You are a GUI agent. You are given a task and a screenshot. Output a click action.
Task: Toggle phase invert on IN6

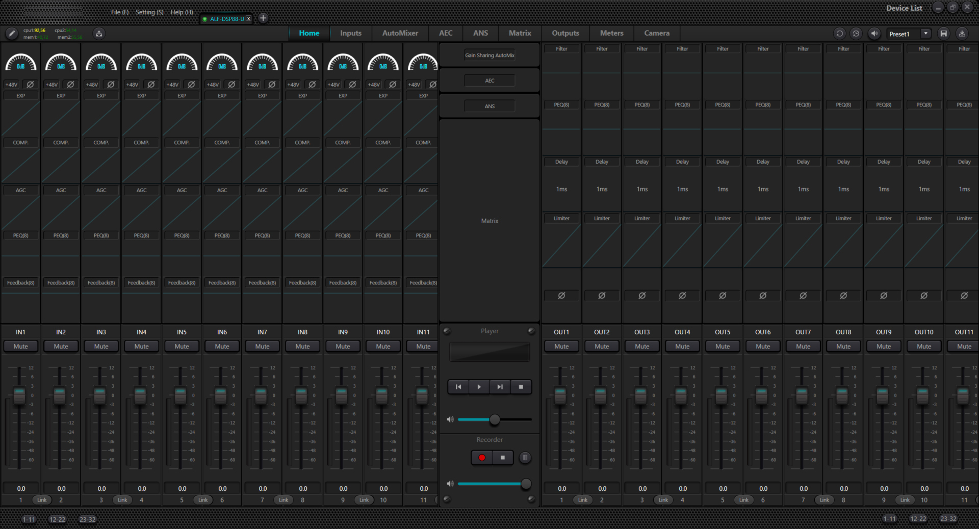point(231,85)
